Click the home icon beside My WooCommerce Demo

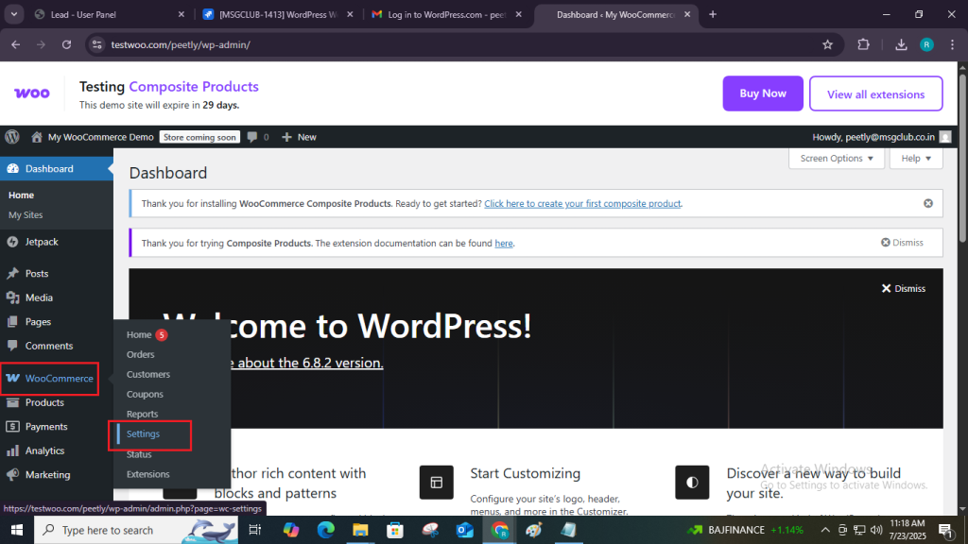[37, 137]
